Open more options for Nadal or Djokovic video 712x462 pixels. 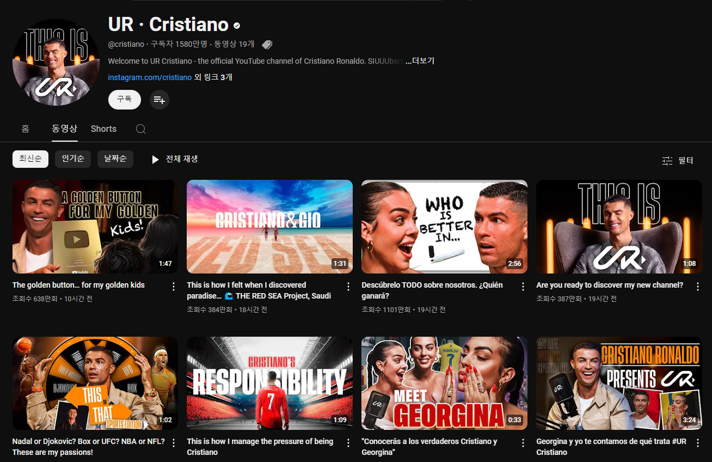pos(174,443)
